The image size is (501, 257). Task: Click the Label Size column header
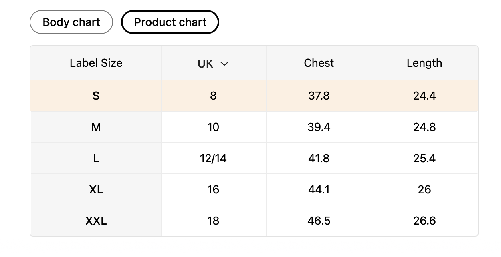tap(96, 63)
